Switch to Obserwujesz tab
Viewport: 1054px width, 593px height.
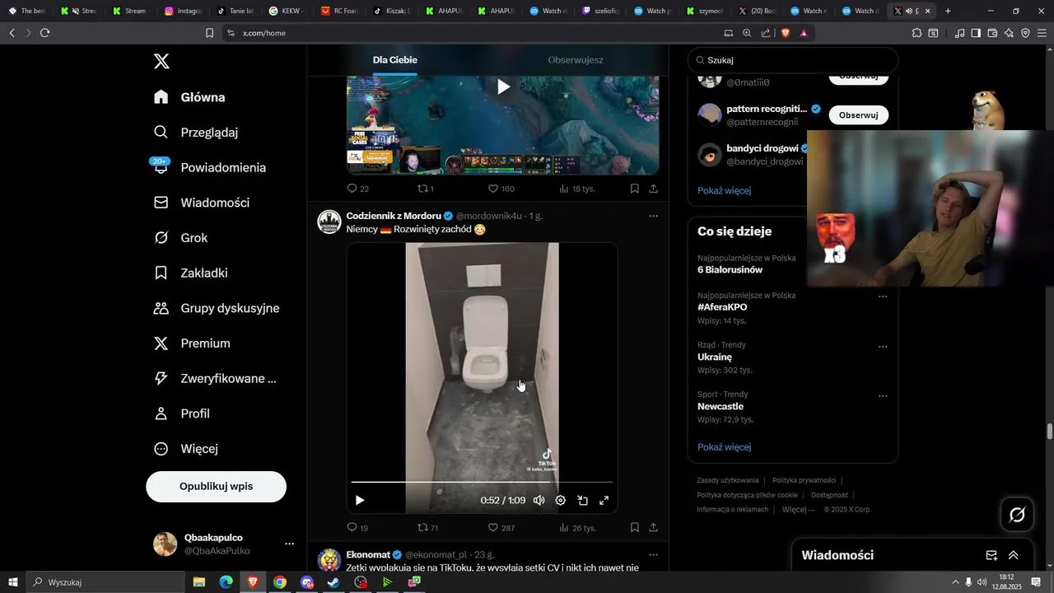click(x=576, y=60)
